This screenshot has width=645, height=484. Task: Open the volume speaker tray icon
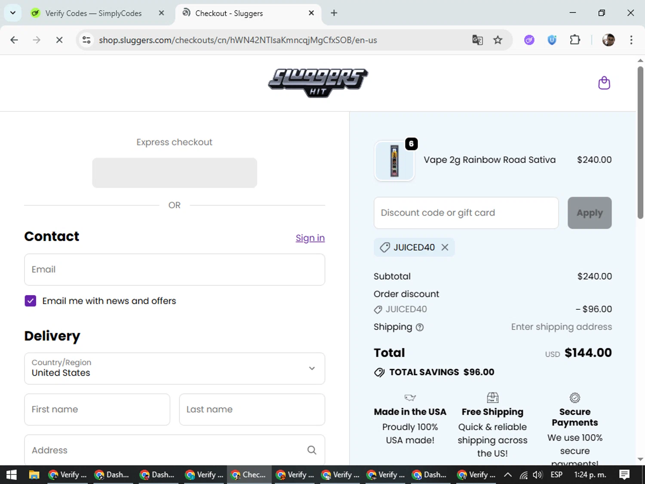[537, 475]
